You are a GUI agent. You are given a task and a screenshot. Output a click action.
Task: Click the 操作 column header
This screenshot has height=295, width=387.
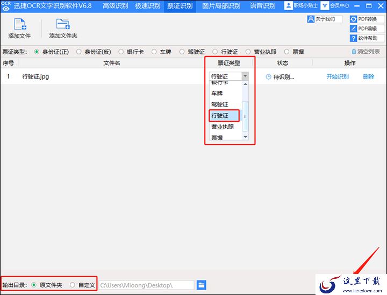click(x=350, y=63)
